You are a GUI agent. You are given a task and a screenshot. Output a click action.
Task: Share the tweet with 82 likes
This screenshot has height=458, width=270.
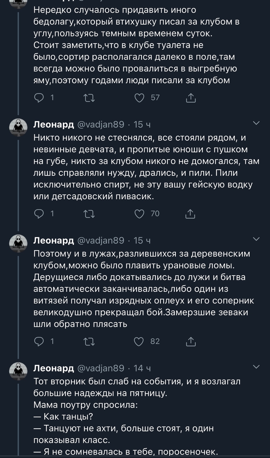191,341
